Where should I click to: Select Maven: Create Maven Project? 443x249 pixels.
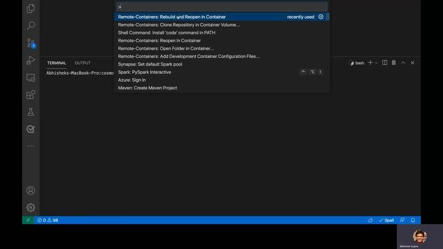point(221,88)
